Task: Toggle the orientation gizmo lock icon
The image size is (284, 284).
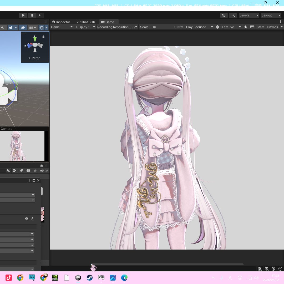Action: (x=43, y=37)
